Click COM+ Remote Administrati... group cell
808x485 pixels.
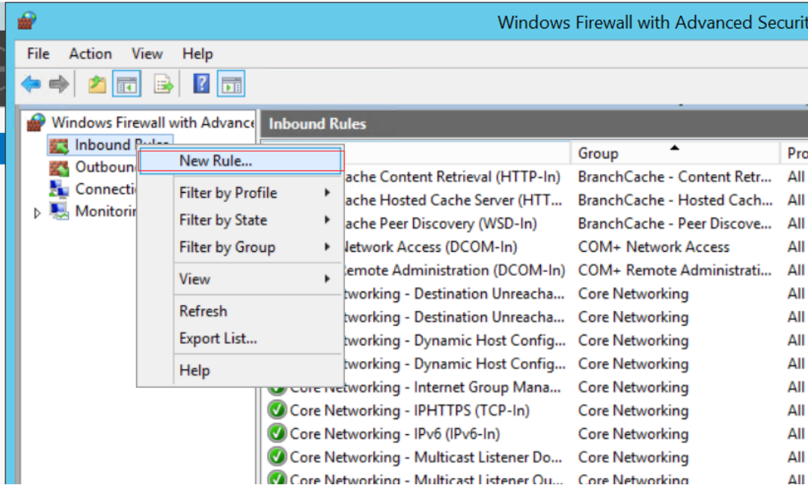click(x=675, y=271)
